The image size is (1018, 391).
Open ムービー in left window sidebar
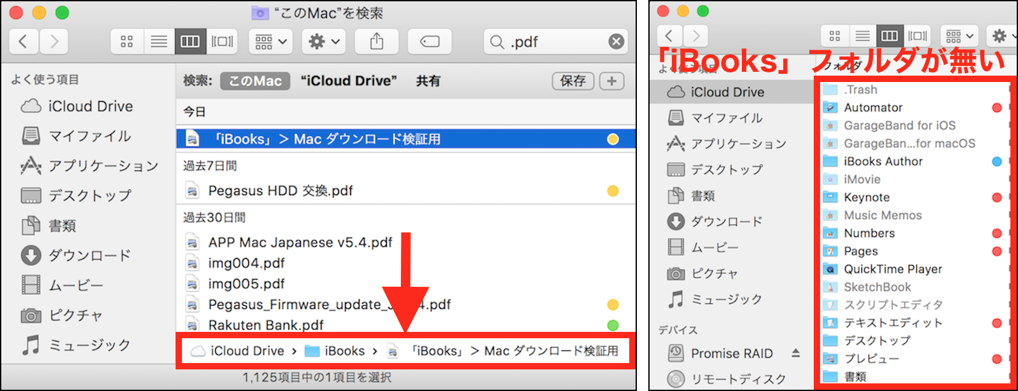click(x=62, y=285)
